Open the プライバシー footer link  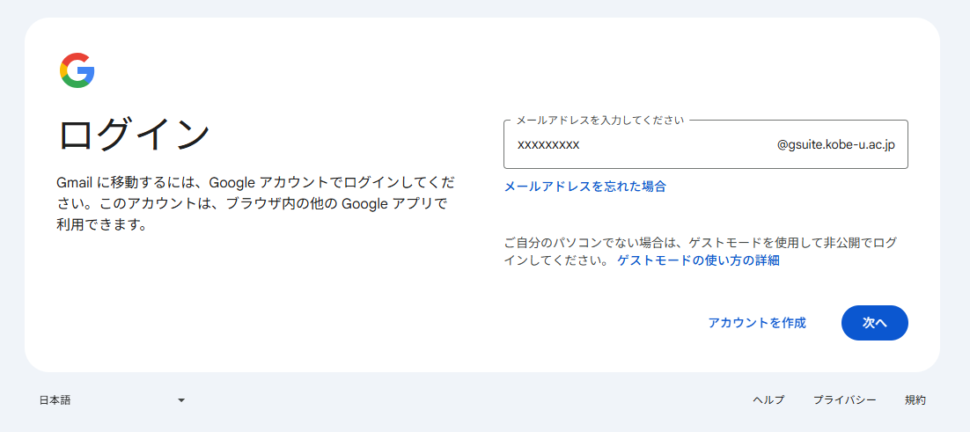point(844,400)
